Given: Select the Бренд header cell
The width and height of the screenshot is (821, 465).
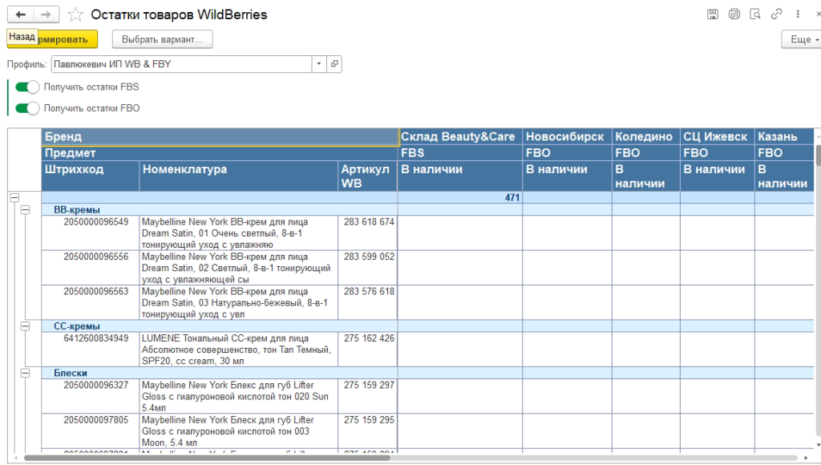Looking at the screenshot, I should (220, 136).
